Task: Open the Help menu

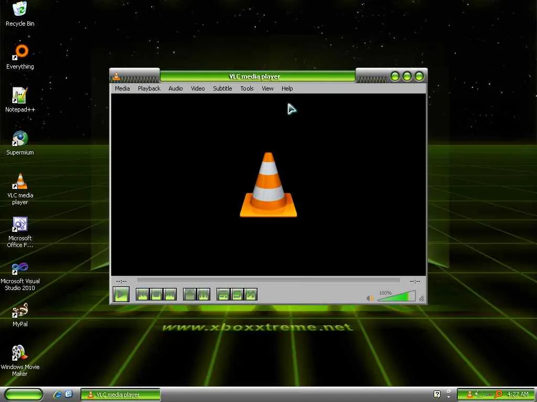Action: point(287,88)
